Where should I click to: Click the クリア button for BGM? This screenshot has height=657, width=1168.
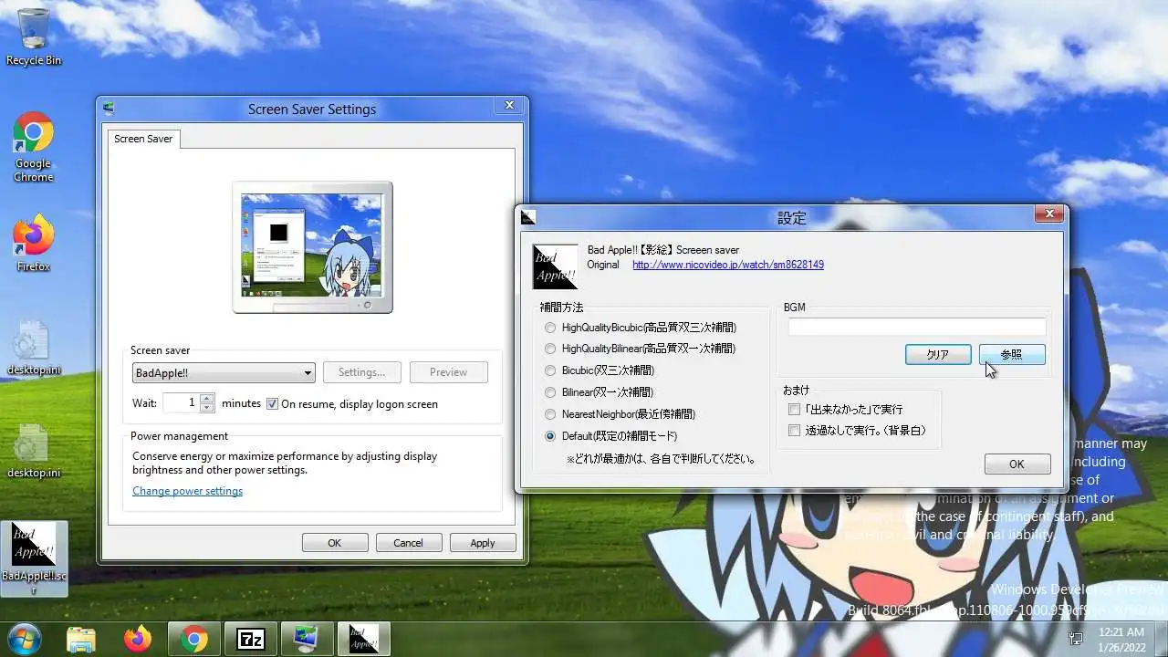tap(938, 354)
